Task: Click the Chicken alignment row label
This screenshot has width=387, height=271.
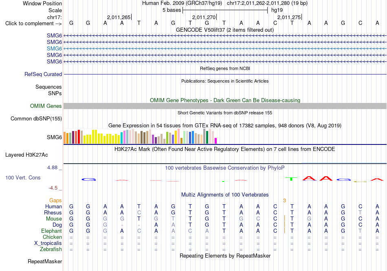Action: tap(52, 237)
